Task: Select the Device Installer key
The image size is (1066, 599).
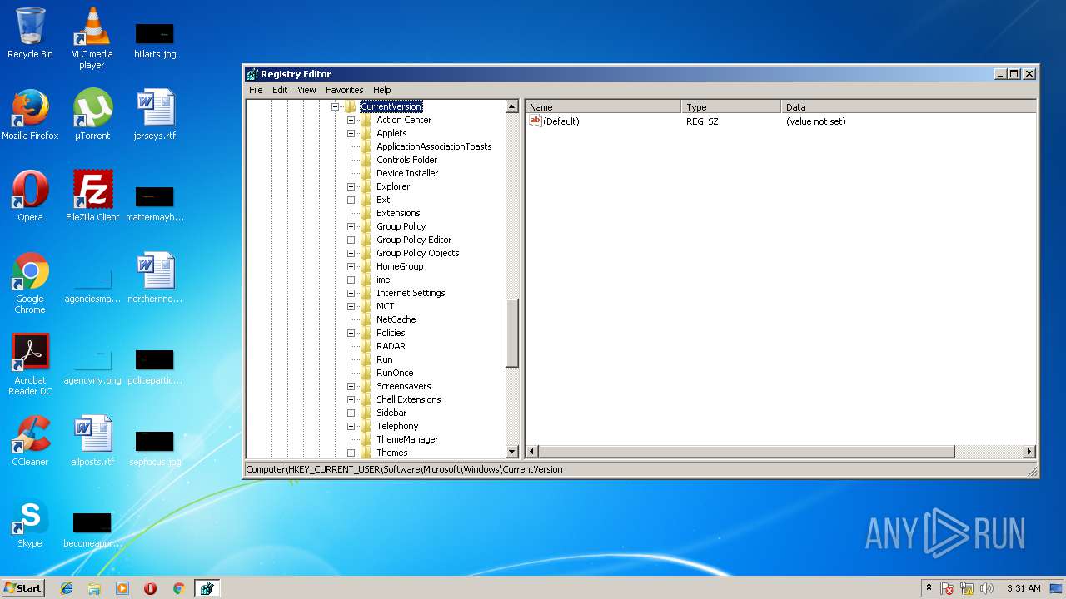Action: 407,173
